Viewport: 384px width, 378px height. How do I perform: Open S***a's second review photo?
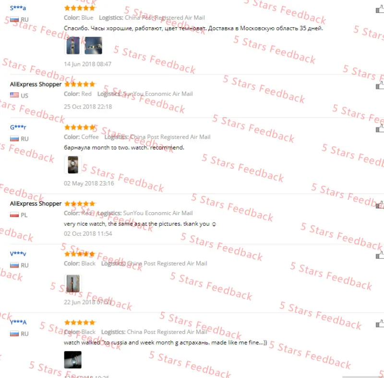[x=93, y=46]
